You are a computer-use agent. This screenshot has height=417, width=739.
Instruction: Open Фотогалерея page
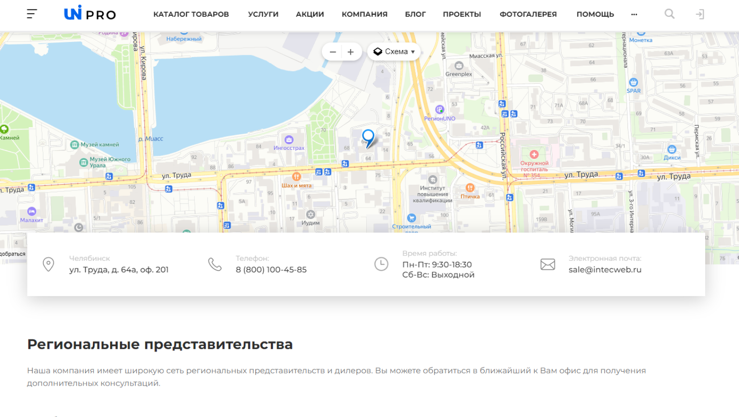[x=528, y=14]
